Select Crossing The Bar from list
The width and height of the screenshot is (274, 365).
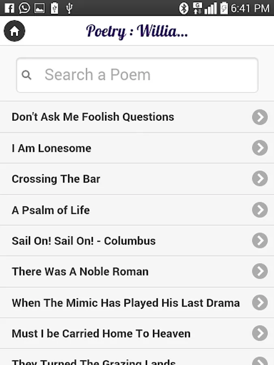[x=56, y=179]
